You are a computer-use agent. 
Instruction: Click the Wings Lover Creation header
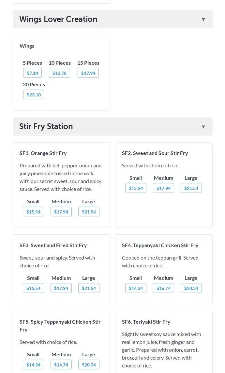pos(58,19)
